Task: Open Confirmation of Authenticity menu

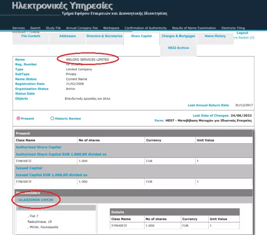Action: pos(146,28)
